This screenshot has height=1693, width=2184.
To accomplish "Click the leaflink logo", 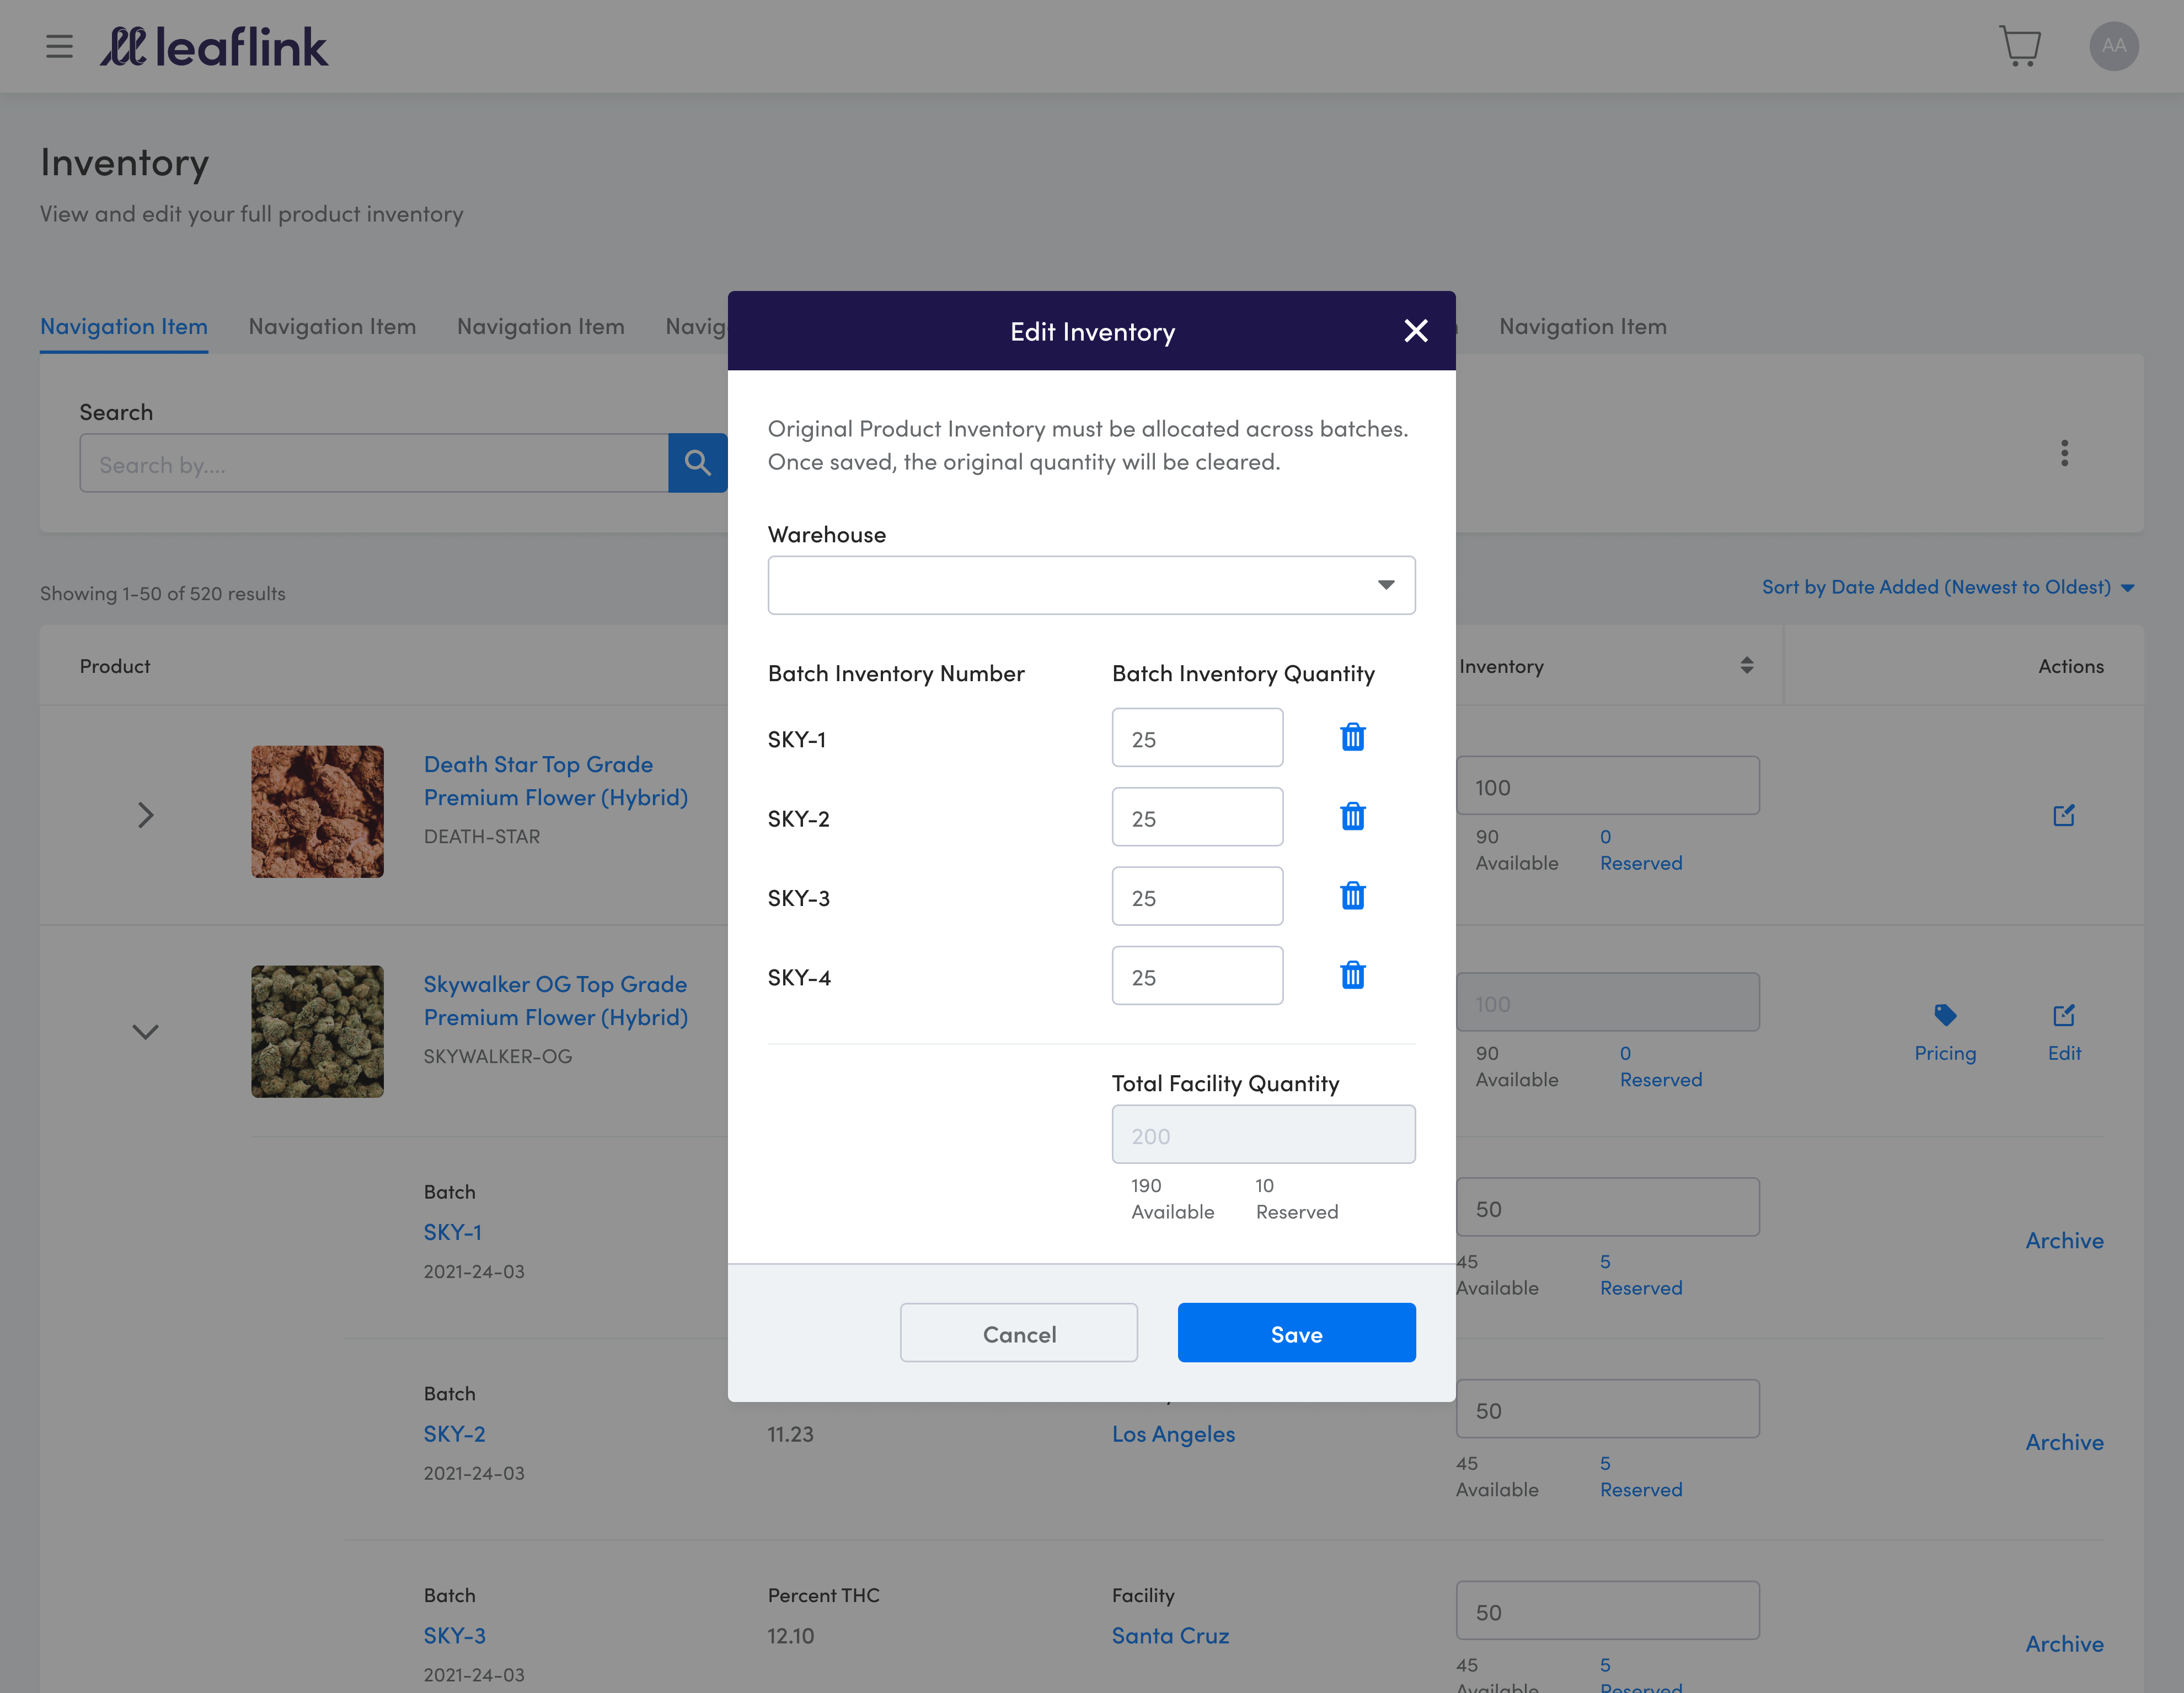I will click(x=213, y=47).
